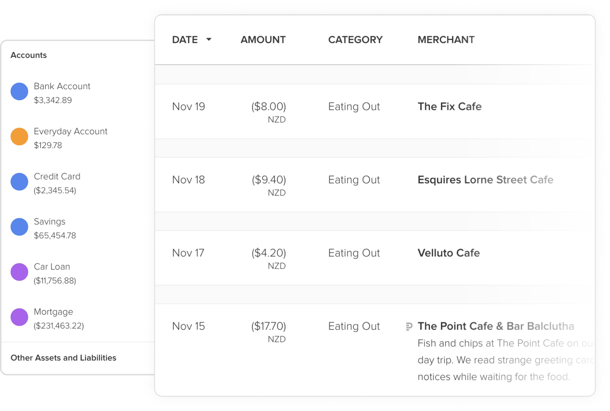Click the Savings account blue circle icon
The height and width of the screenshot is (411, 610).
coord(19,227)
